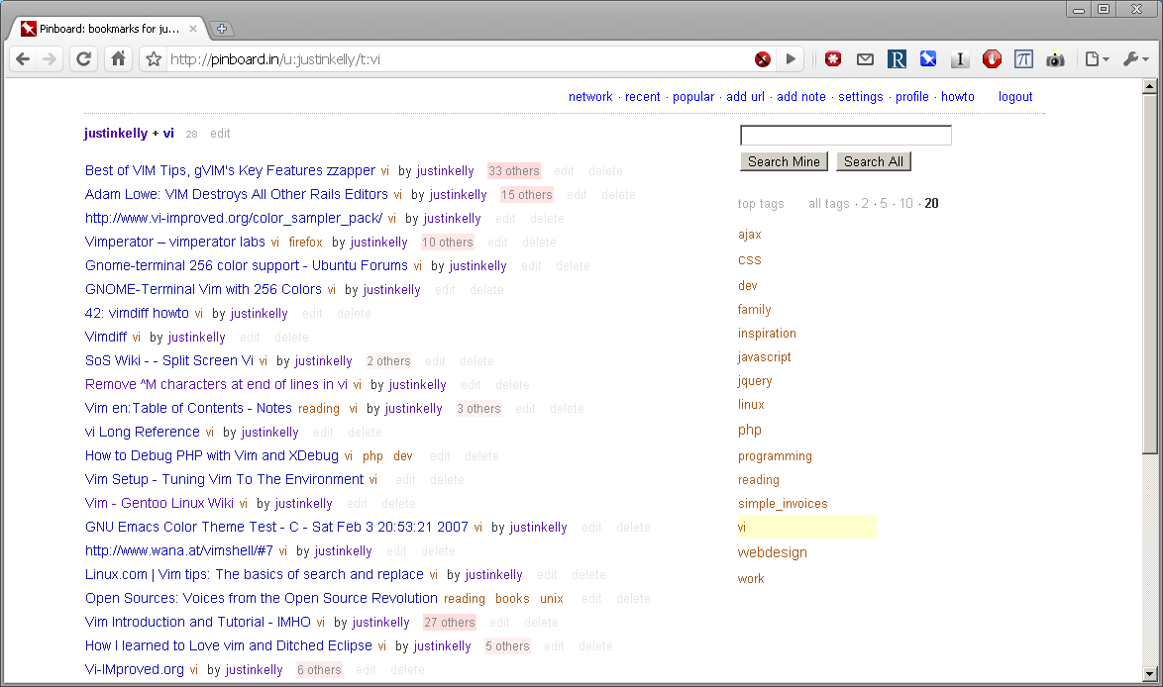The width and height of the screenshot is (1163, 687).
Task: Edit the vi Long Reference bookmark
Action: click(323, 432)
